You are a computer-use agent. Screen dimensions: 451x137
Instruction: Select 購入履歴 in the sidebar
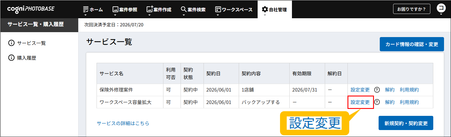pos(26,58)
